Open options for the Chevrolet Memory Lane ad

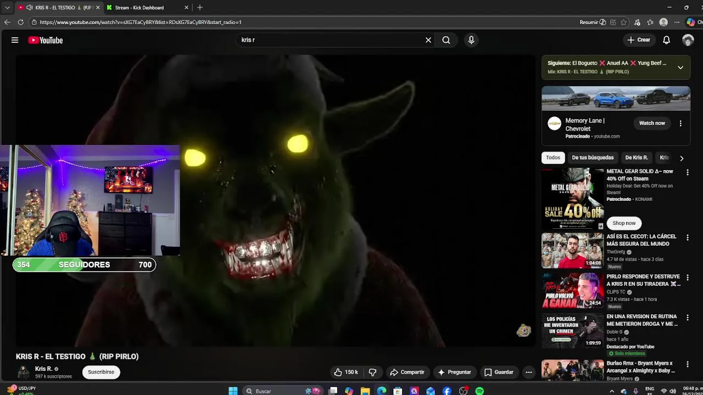pyautogui.click(x=680, y=123)
